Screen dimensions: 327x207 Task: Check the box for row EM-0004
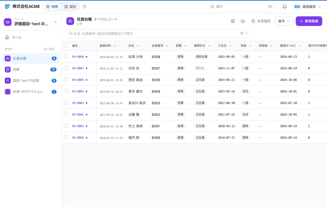(x=66, y=91)
